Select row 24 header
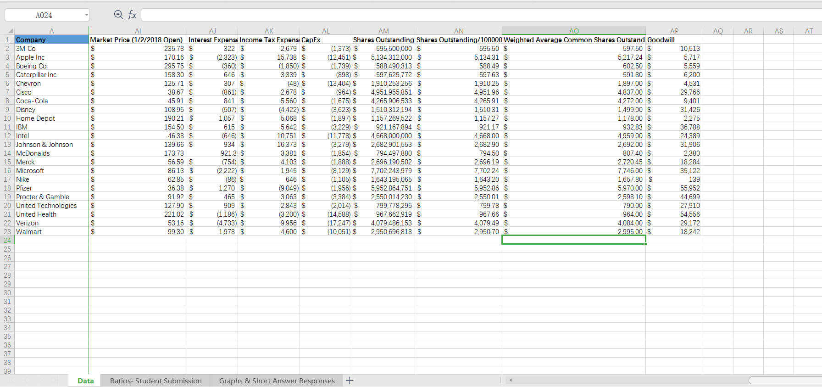This screenshot has width=822, height=387. tap(7, 240)
